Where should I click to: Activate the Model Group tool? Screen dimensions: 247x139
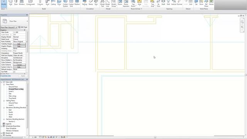(x=113, y=3)
